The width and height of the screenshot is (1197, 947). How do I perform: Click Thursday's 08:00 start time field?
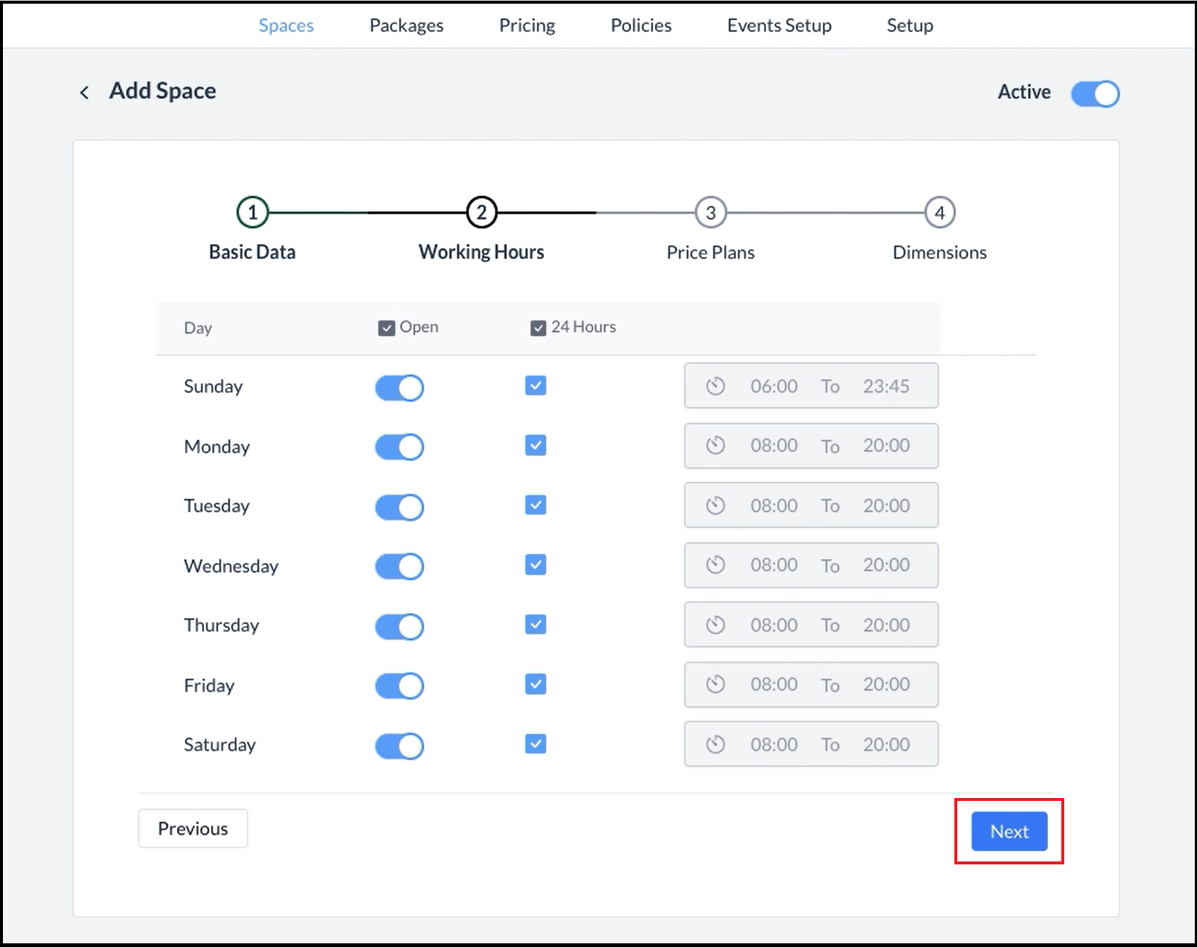pyautogui.click(x=774, y=625)
